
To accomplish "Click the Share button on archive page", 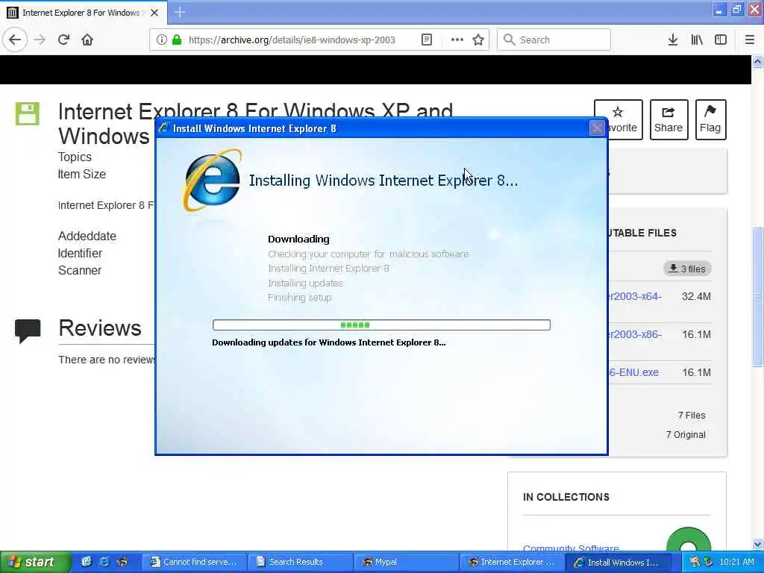I will [668, 119].
